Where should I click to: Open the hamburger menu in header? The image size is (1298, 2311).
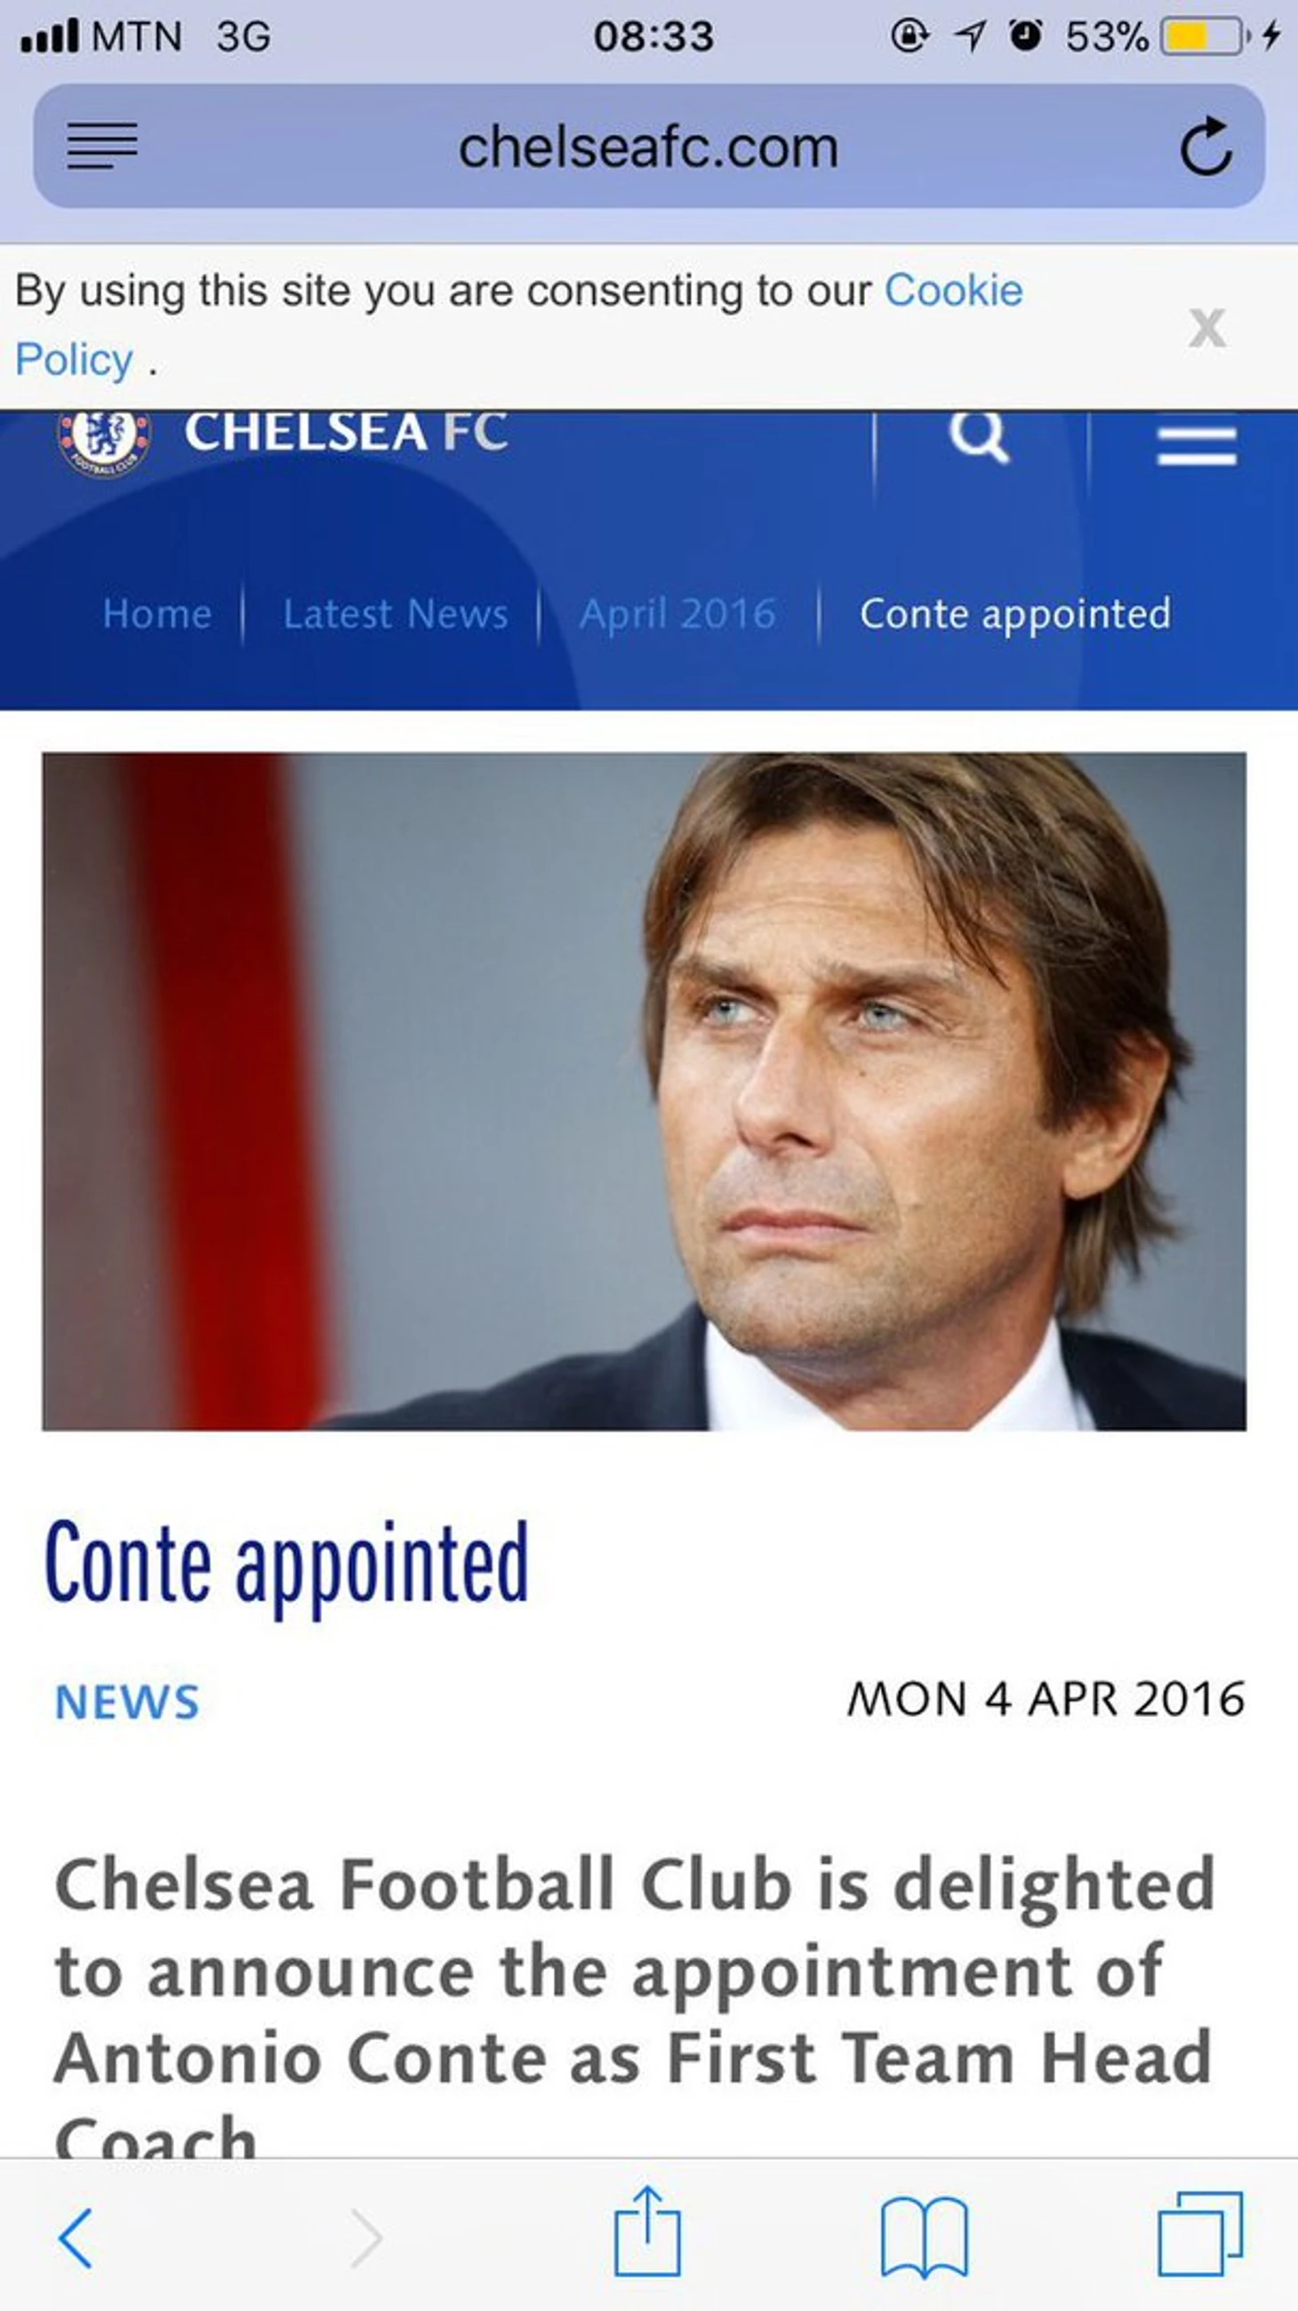pyautogui.click(x=1197, y=445)
